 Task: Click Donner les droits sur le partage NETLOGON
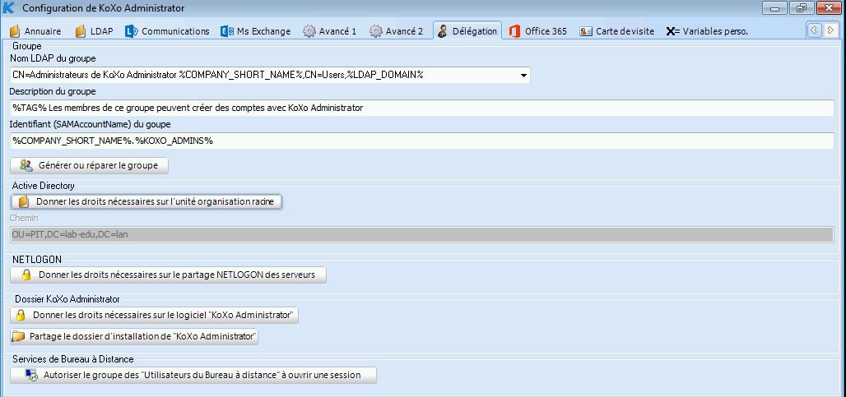point(169,275)
